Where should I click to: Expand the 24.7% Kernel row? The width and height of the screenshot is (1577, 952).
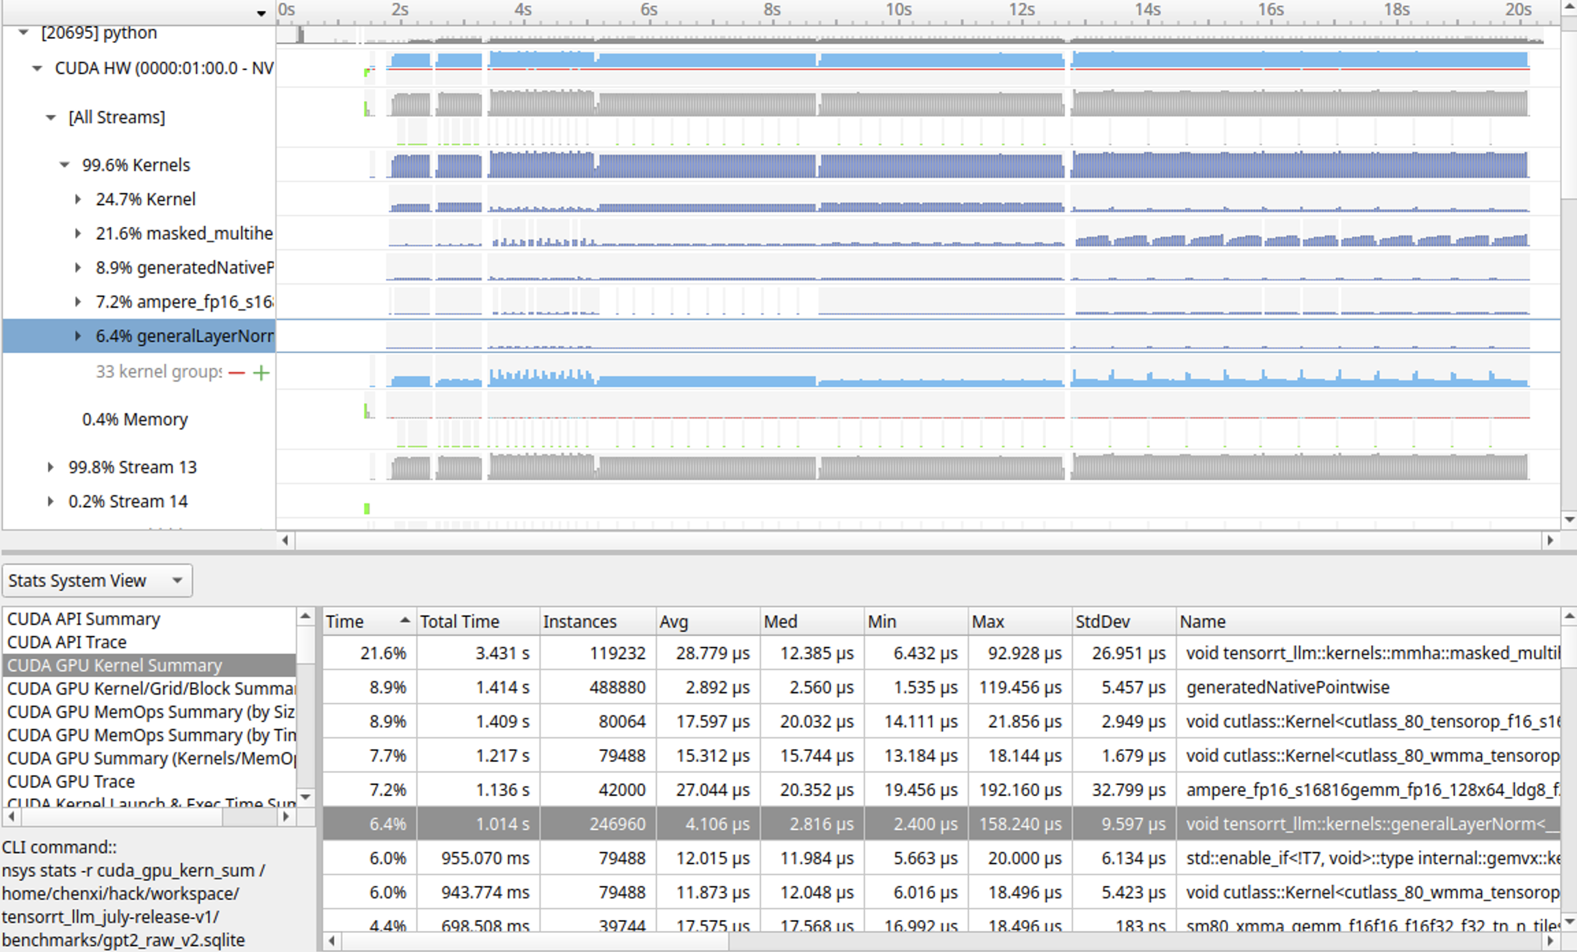[78, 199]
